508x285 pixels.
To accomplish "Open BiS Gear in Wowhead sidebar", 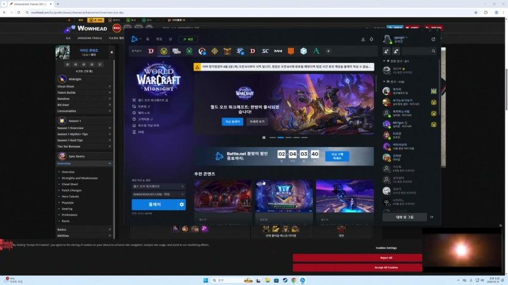I will 63,105.
